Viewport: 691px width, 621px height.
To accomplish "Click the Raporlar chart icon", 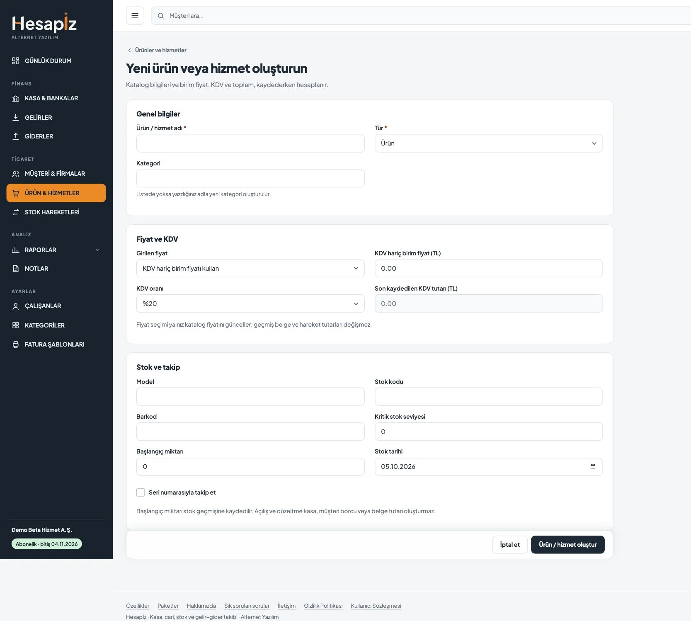I will 16,250.
